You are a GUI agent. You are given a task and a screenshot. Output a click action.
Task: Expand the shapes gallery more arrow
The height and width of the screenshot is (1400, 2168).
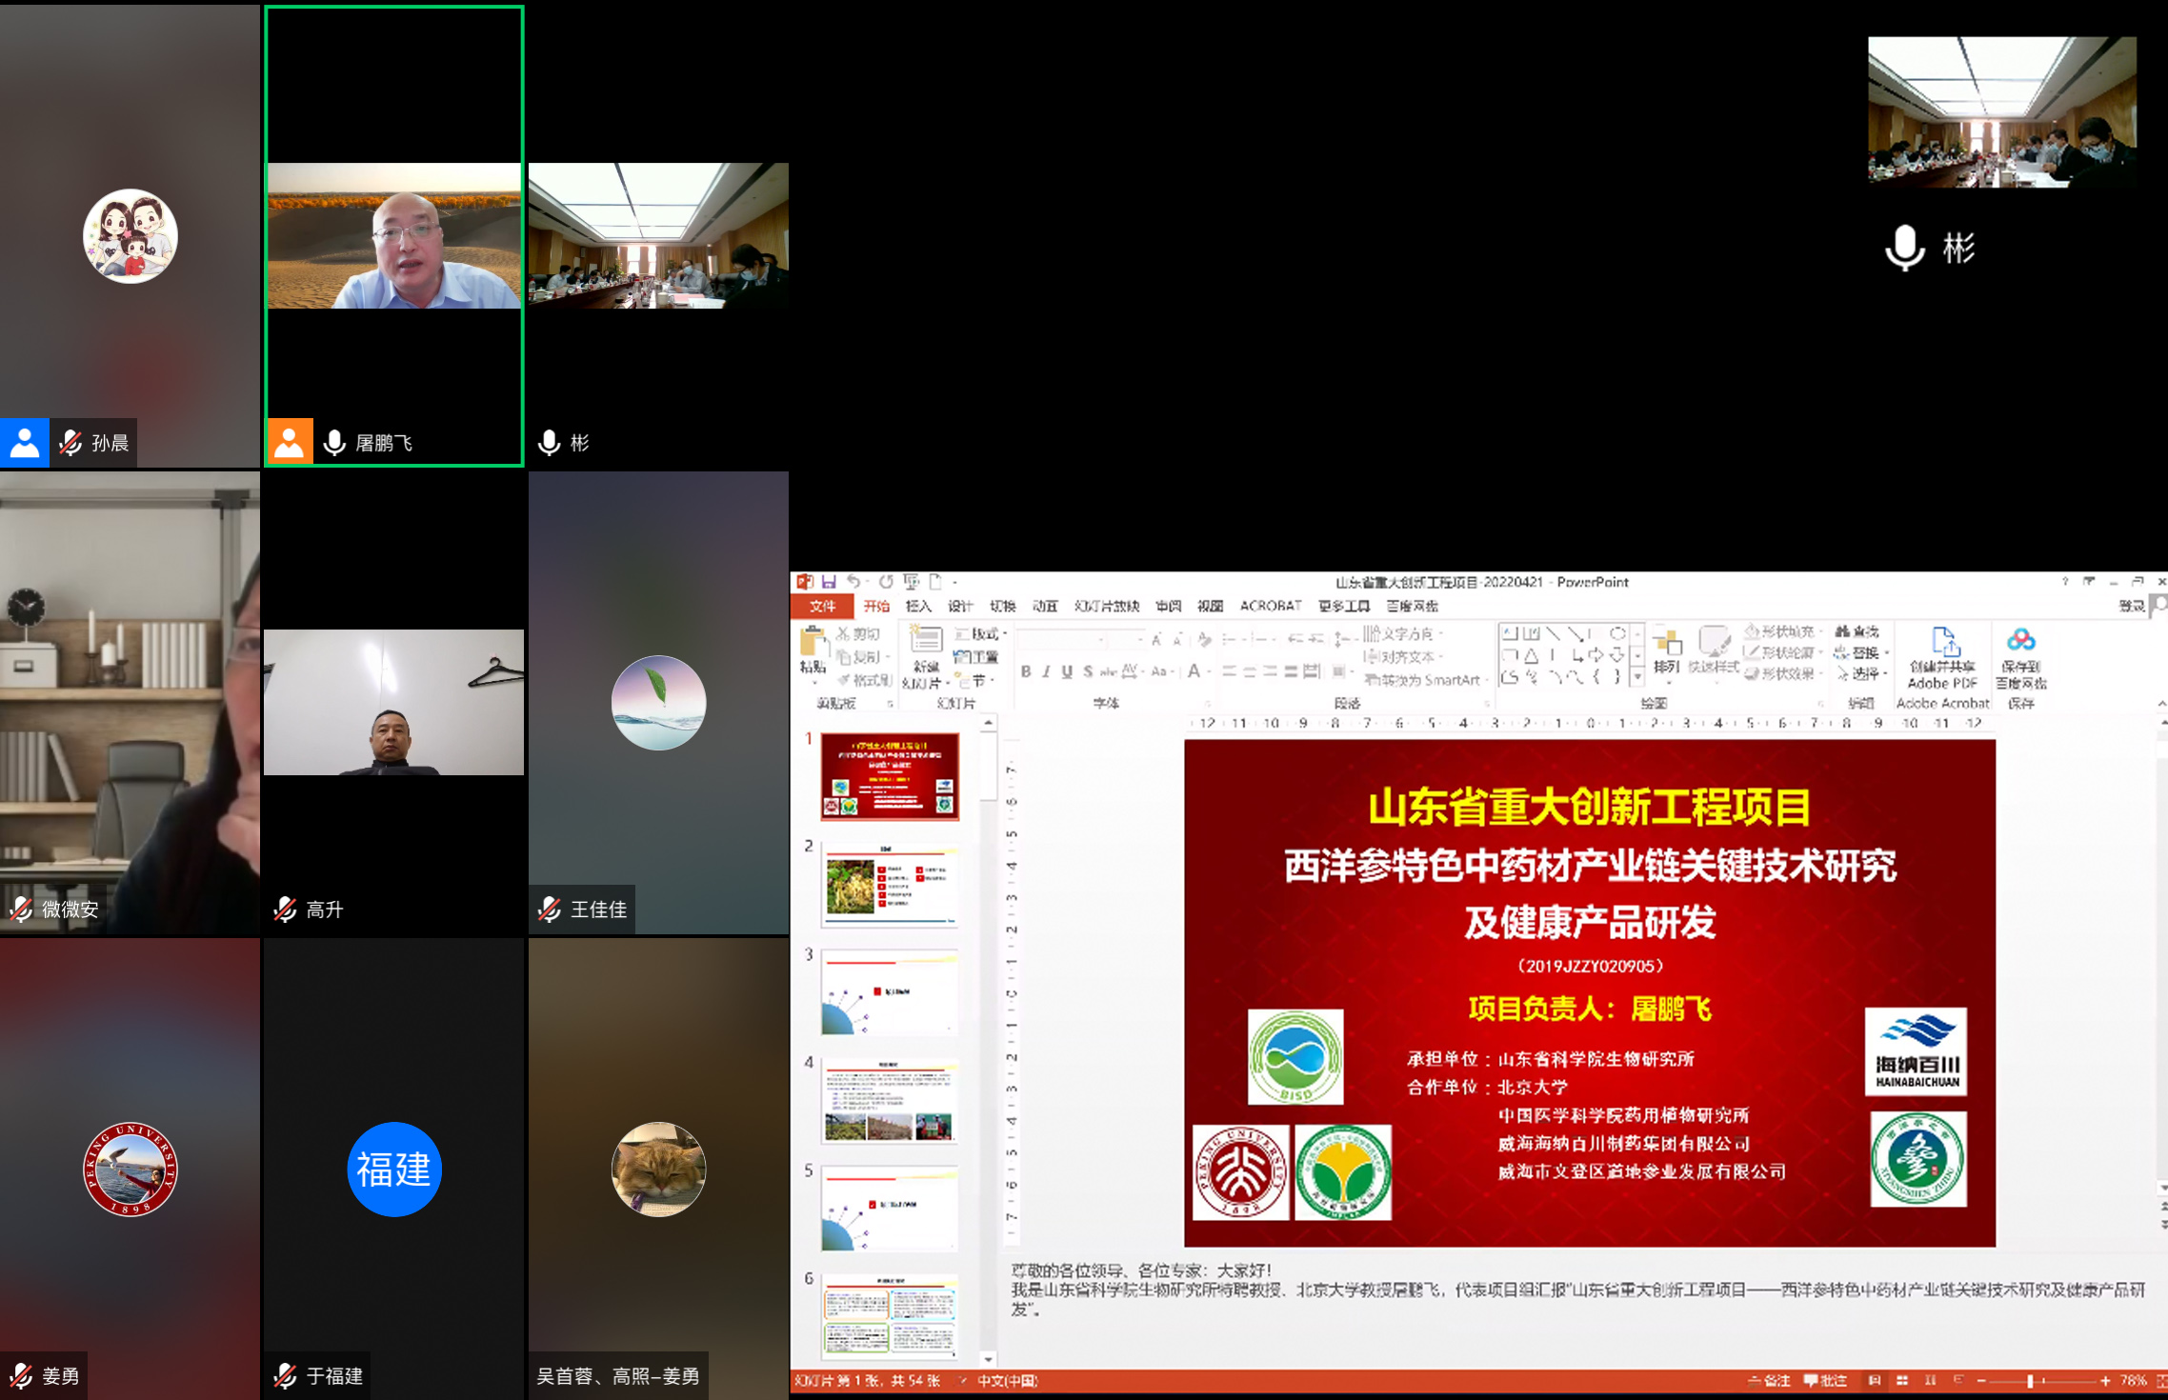[x=1637, y=677]
